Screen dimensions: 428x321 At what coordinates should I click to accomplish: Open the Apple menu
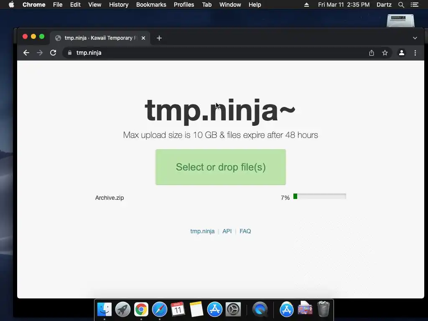pyautogui.click(x=11, y=5)
